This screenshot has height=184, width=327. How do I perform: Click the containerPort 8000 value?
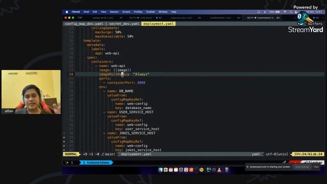[x=141, y=83]
